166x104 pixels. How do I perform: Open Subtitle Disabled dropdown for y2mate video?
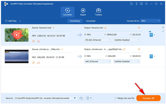tap(127, 61)
